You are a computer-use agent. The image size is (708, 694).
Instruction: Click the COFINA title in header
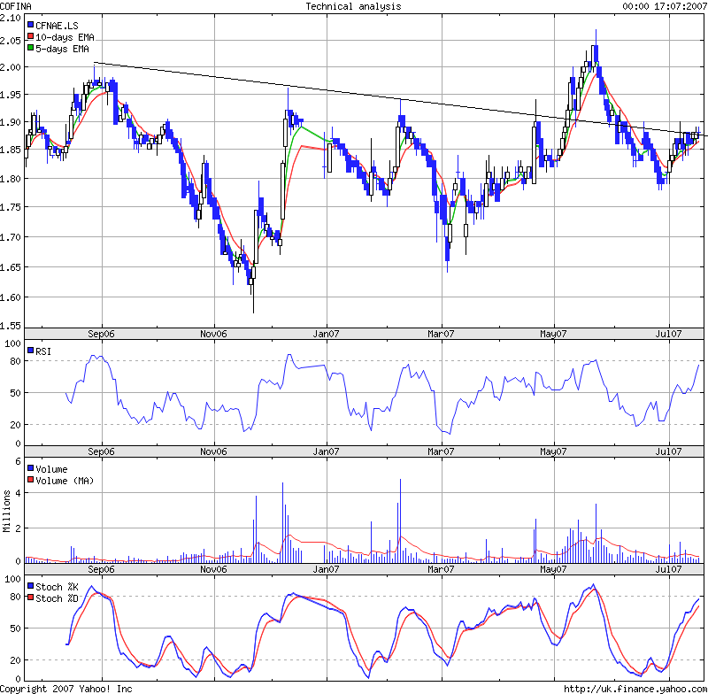(x=19, y=6)
